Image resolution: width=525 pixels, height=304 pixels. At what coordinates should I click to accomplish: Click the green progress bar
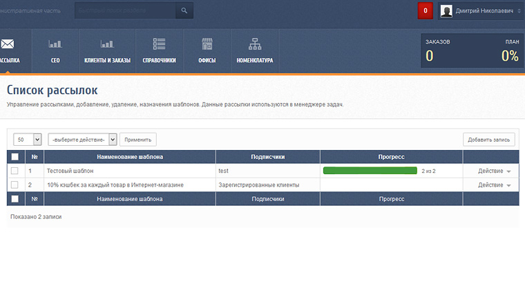370,171
